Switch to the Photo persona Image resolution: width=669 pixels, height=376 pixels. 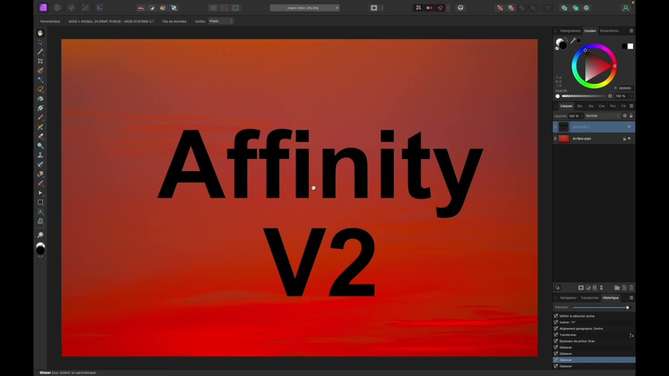click(x=43, y=8)
